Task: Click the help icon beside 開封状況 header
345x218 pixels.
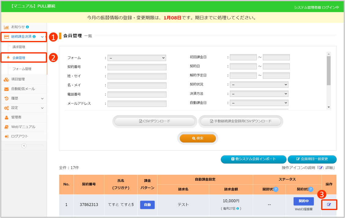Action: (276, 189)
